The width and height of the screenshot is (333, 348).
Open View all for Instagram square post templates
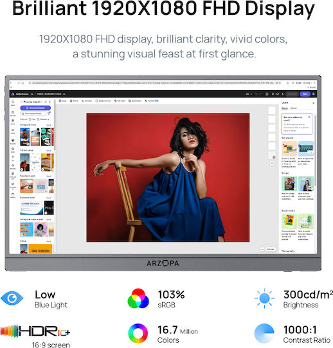[48, 220]
